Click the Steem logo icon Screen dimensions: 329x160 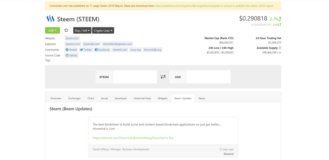[51, 19]
